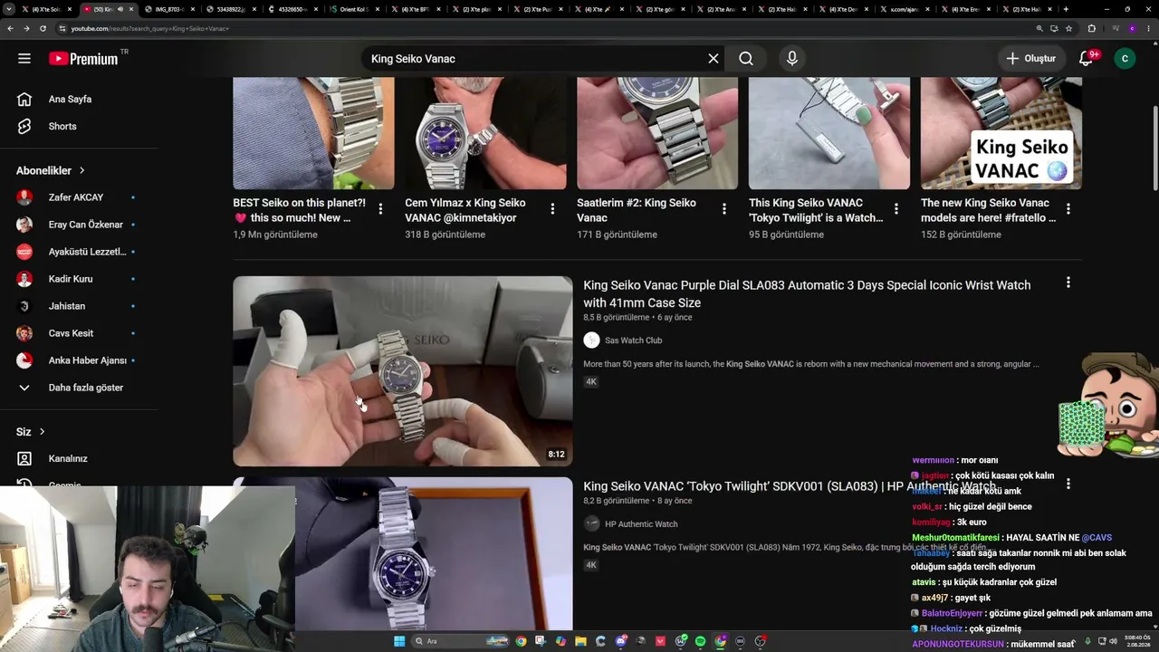
Task: Open options for 'Cem Yılmaz x King Seiko' short
Action: [x=552, y=209]
